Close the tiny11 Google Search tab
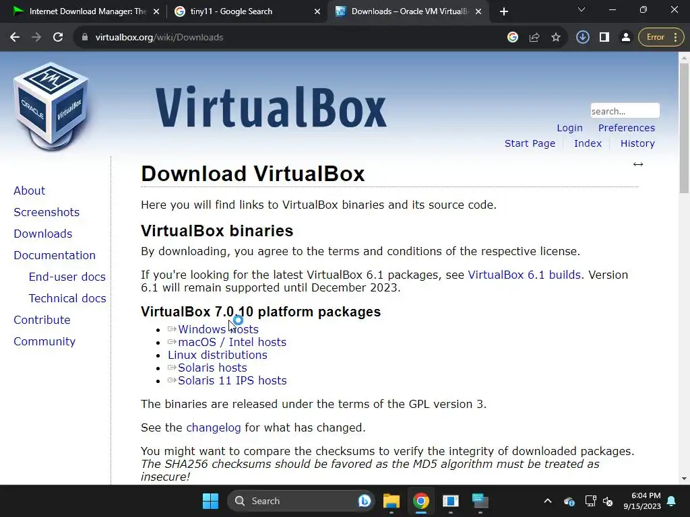This screenshot has height=517, width=690. (317, 12)
